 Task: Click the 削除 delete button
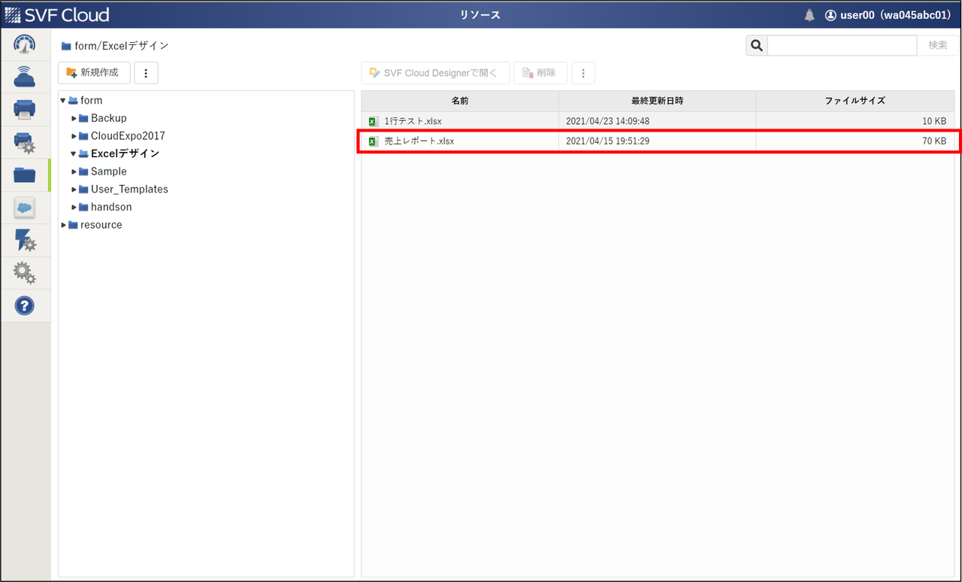pos(540,73)
